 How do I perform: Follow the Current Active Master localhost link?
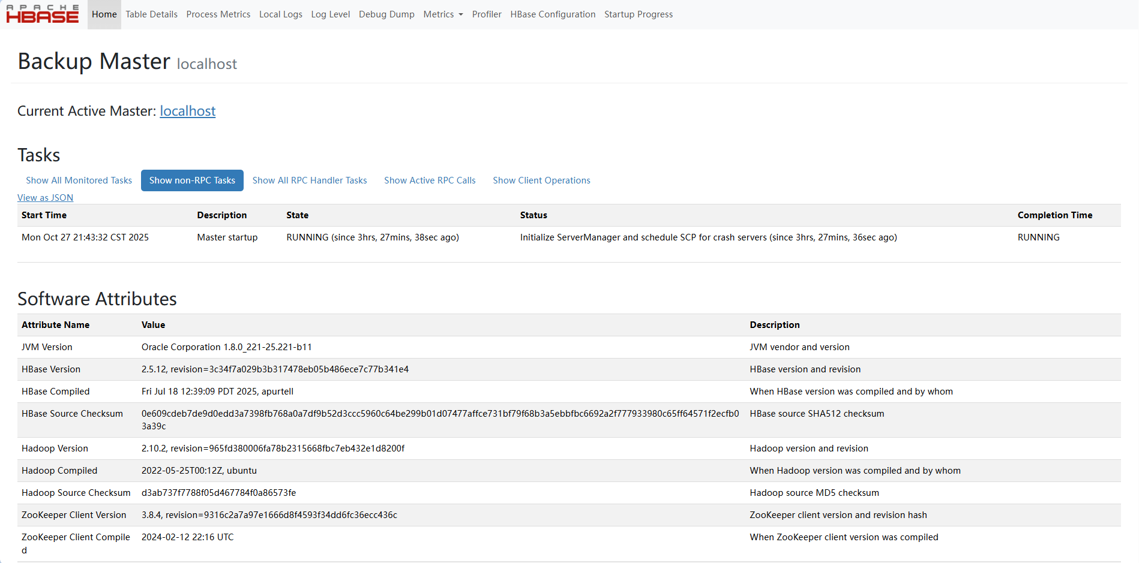[x=187, y=111]
